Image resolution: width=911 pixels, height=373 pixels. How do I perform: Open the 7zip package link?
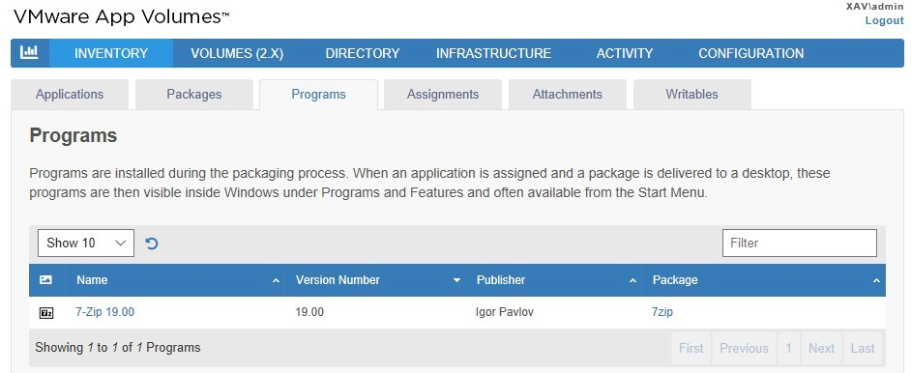(x=662, y=312)
